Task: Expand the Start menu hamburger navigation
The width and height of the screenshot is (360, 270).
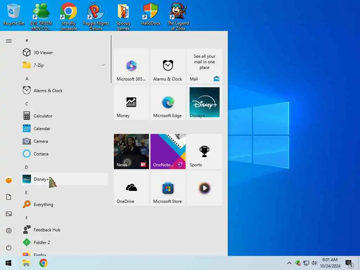Action: (9, 41)
